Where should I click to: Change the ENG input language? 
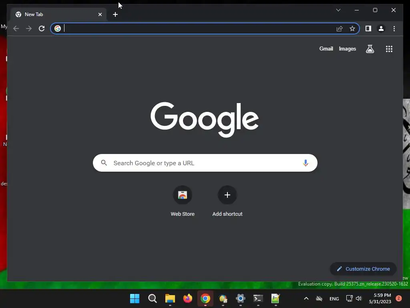tap(334, 298)
